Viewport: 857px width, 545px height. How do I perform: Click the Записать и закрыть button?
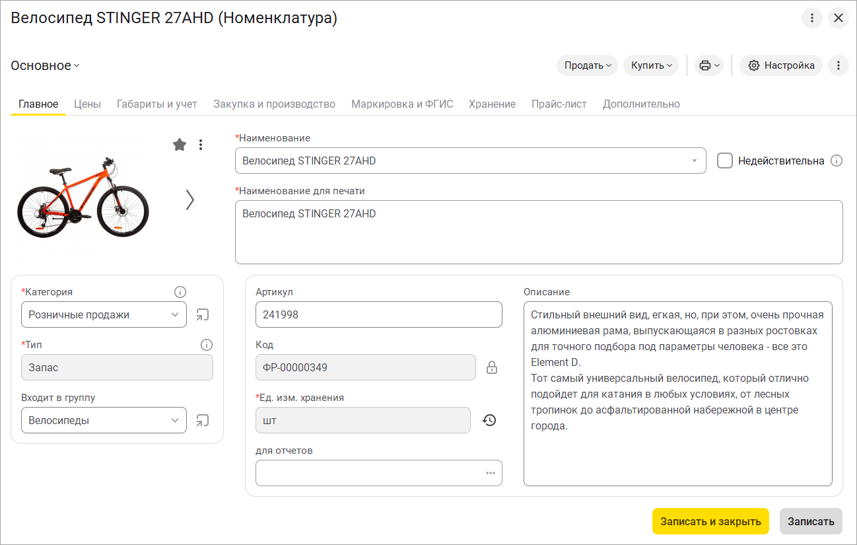click(710, 521)
